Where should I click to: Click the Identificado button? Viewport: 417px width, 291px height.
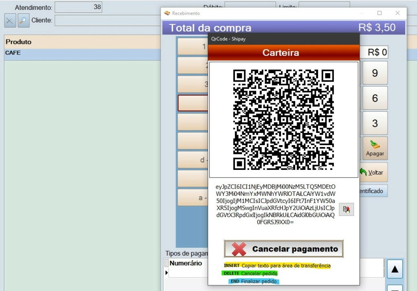[373, 191]
